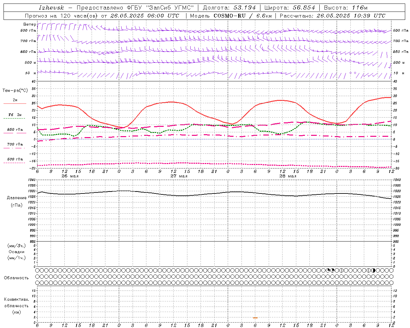The width and height of the screenshot is (410, 328).
Task: Click 'Предоставлено ФГБУ "ЗапСиб УГМС"' header text
Action: 135,8
